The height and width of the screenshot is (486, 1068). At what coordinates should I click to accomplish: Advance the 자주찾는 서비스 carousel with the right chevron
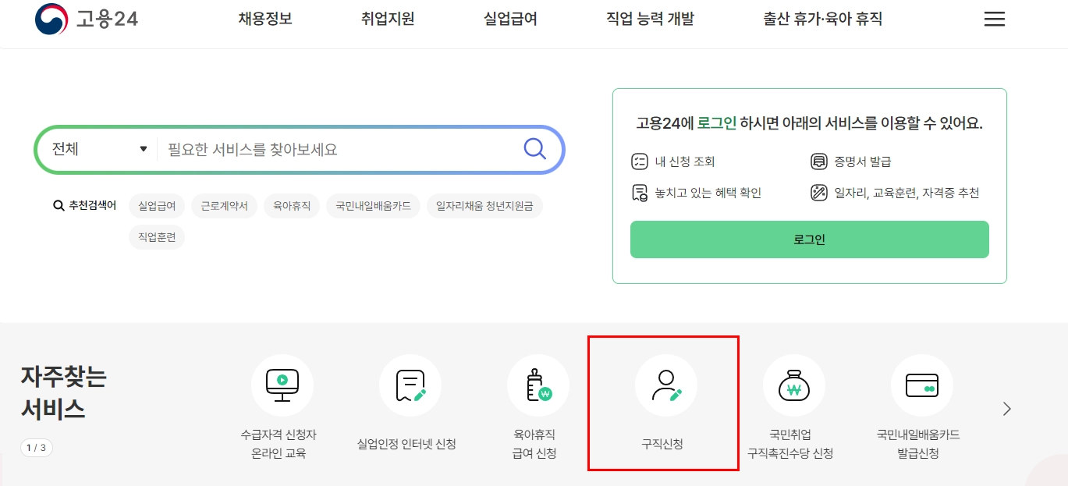[x=1006, y=407]
